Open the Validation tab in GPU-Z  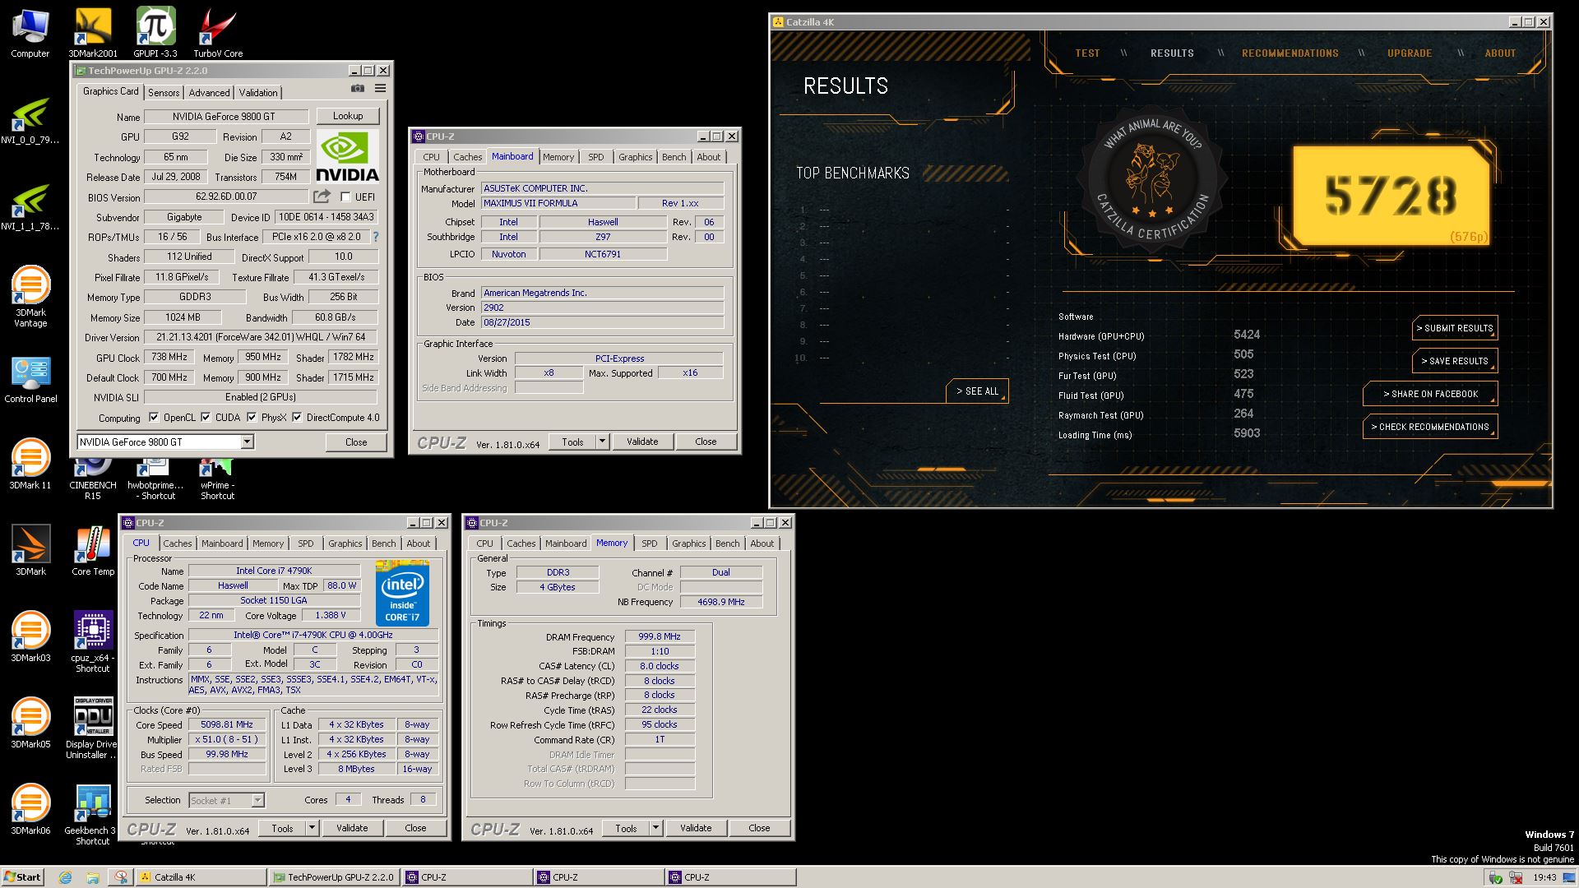258,93
